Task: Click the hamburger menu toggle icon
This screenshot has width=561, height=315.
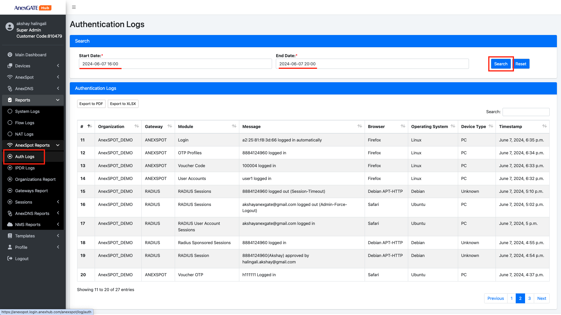Action: coord(74,7)
